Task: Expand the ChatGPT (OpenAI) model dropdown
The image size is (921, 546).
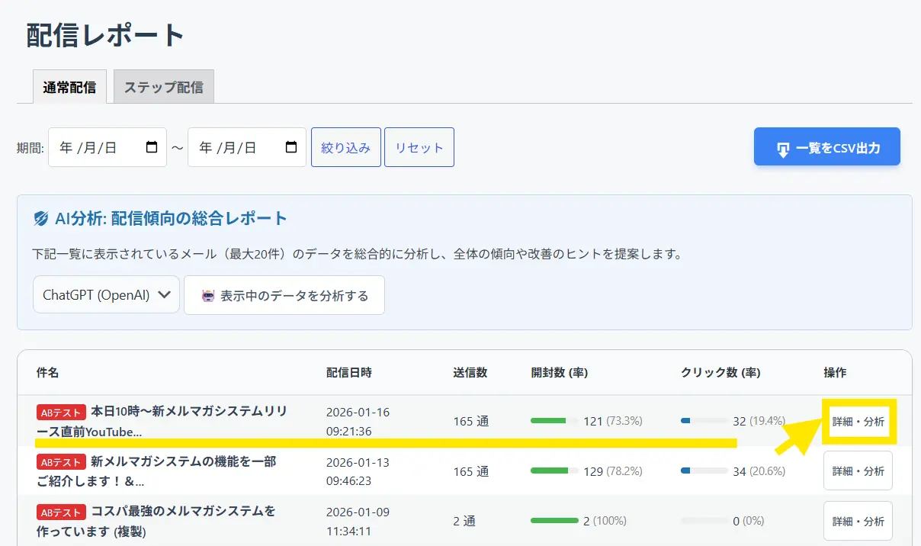Action: tap(106, 295)
